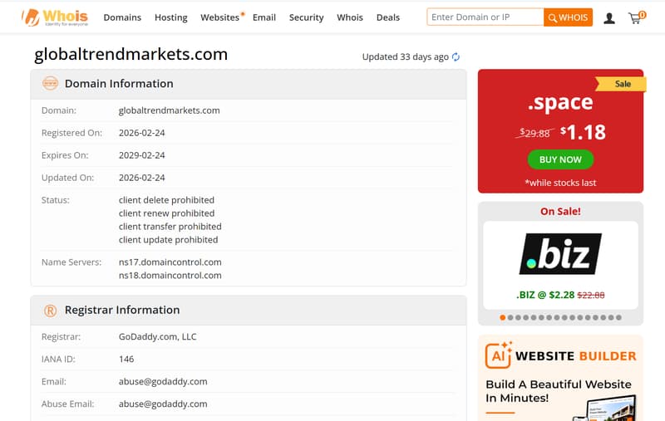Select the Email row abuse@godaddy.com
The width and height of the screenshot is (665, 421).
point(163,382)
